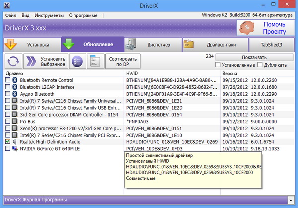This screenshot has width=298, height=208.
Task: Enable the Установленные checkbox
Action: 218,65
